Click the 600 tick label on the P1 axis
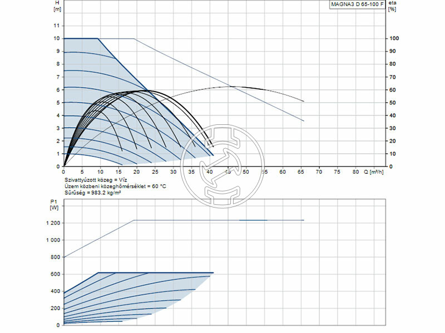Viewport: 445px width, 333px height. point(55,274)
